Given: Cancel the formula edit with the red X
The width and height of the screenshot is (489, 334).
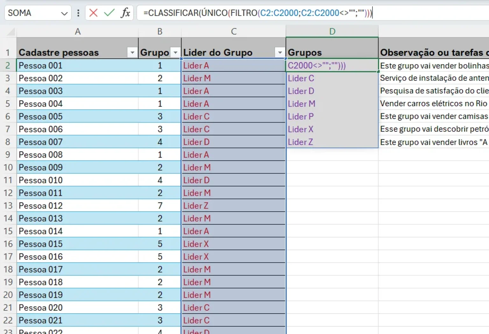Looking at the screenshot, I should click(93, 13).
